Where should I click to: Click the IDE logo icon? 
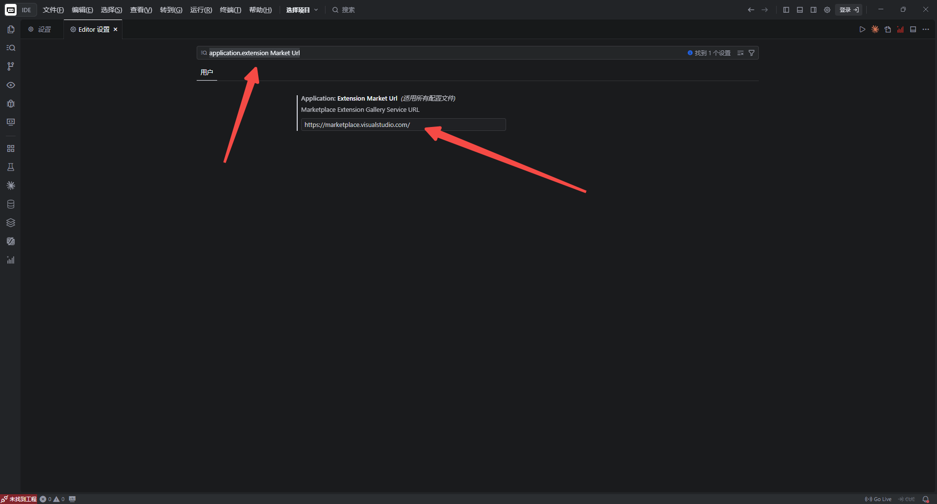click(11, 10)
